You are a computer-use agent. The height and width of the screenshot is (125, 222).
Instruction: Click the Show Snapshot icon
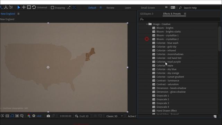coord(53,116)
